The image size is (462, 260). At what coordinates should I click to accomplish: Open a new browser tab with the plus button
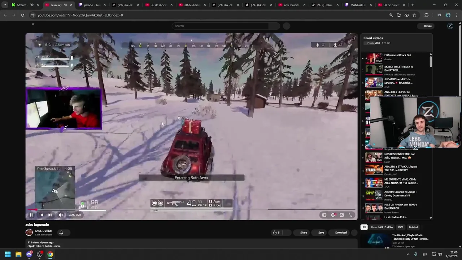(x=413, y=5)
